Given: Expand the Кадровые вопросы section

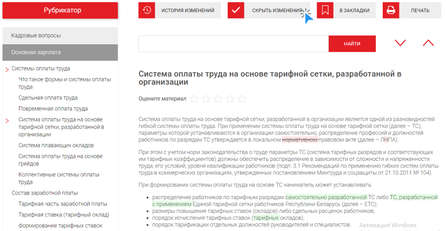Looking at the screenshot, I should [60, 36].
